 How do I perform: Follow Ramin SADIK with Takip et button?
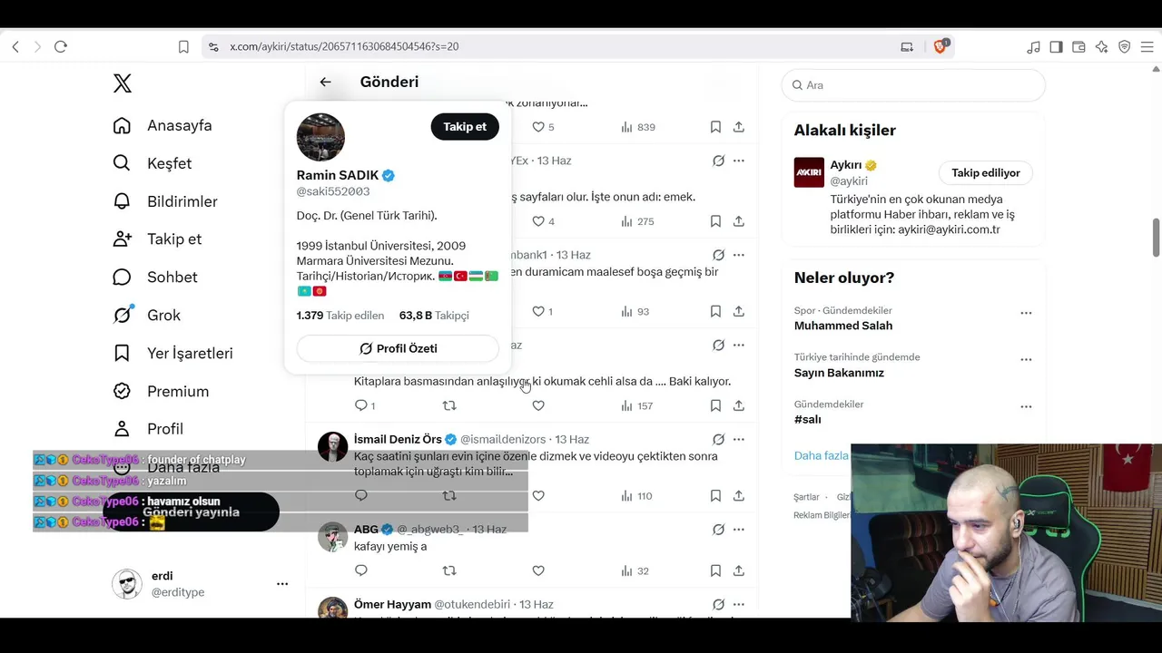[x=465, y=127]
